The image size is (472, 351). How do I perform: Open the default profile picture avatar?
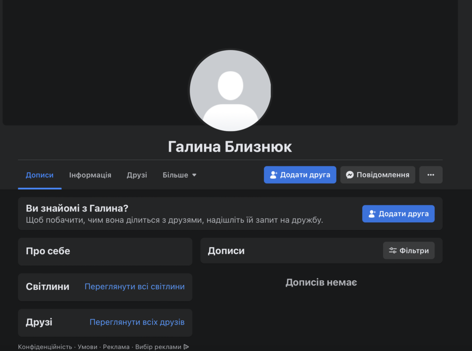pos(230,90)
